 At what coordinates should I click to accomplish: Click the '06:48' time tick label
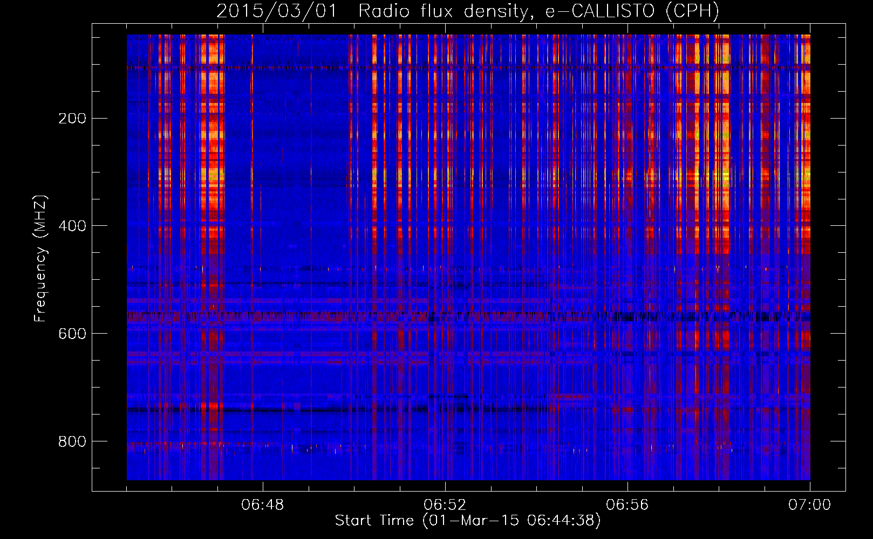[263, 505]
